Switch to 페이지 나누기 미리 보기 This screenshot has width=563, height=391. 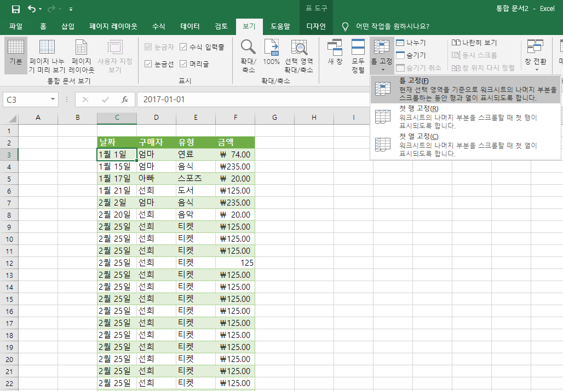(47, 55)
